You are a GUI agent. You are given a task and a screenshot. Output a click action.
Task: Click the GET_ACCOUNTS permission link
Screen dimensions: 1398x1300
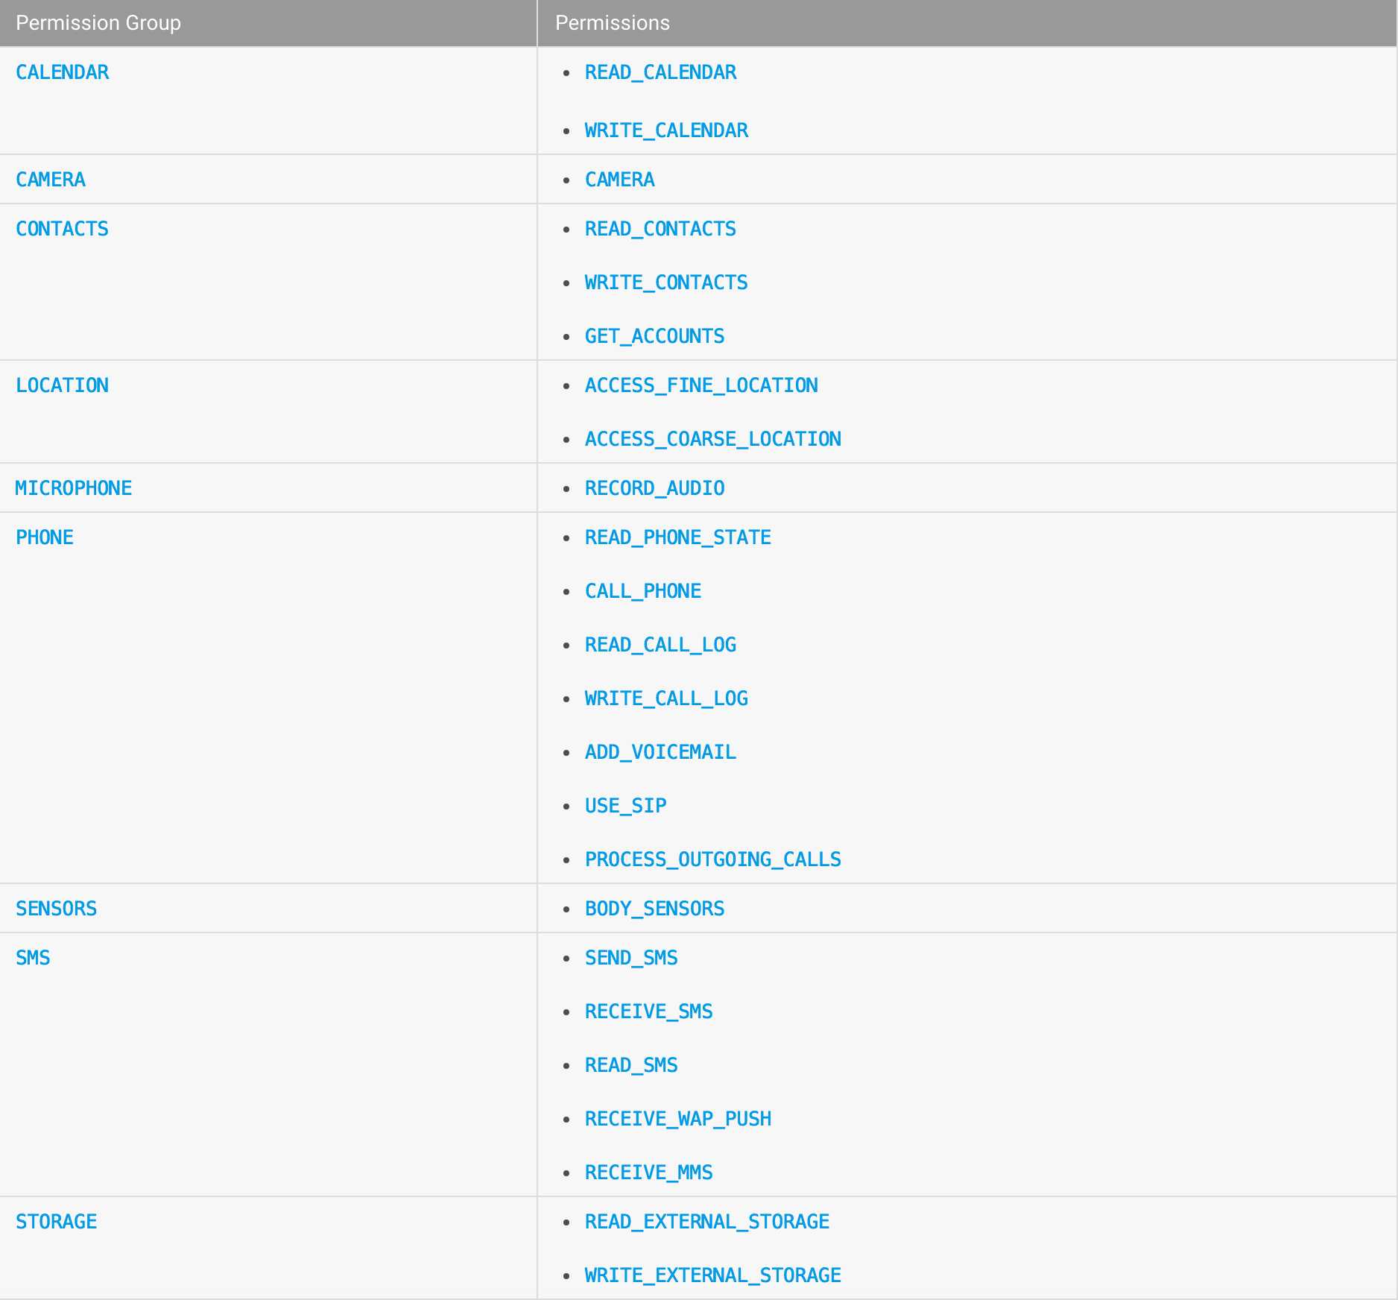click(x=654, y=336)
